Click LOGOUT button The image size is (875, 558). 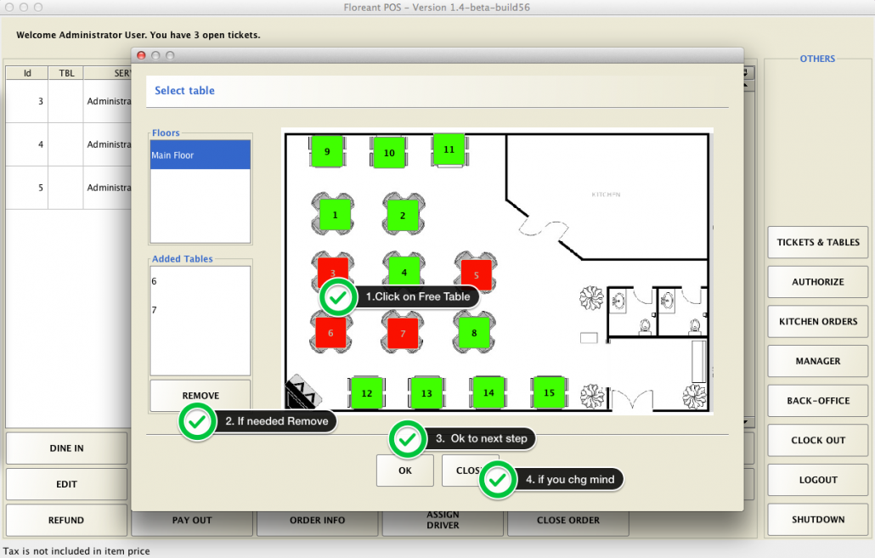tap(818, 480)
